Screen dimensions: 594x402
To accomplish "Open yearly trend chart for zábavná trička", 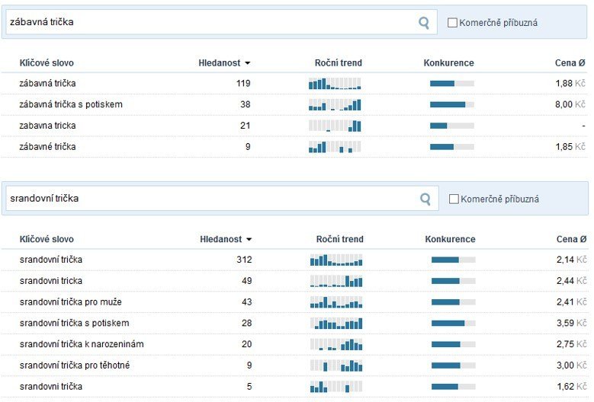I will tap(335, 84).
